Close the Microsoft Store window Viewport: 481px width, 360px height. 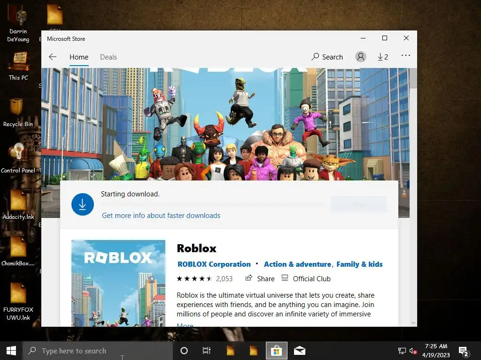(406, 38)
